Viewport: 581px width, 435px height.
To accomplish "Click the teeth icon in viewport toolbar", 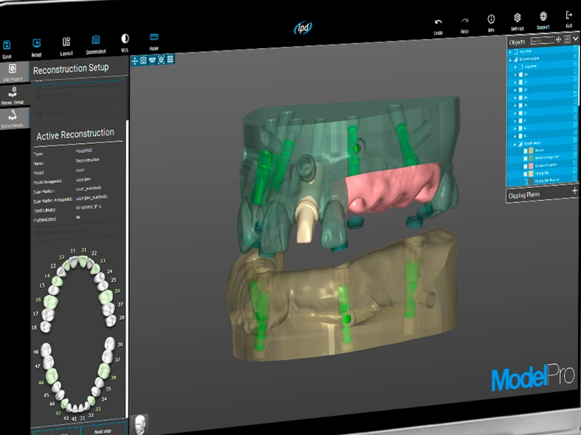I will click(152, 60).
